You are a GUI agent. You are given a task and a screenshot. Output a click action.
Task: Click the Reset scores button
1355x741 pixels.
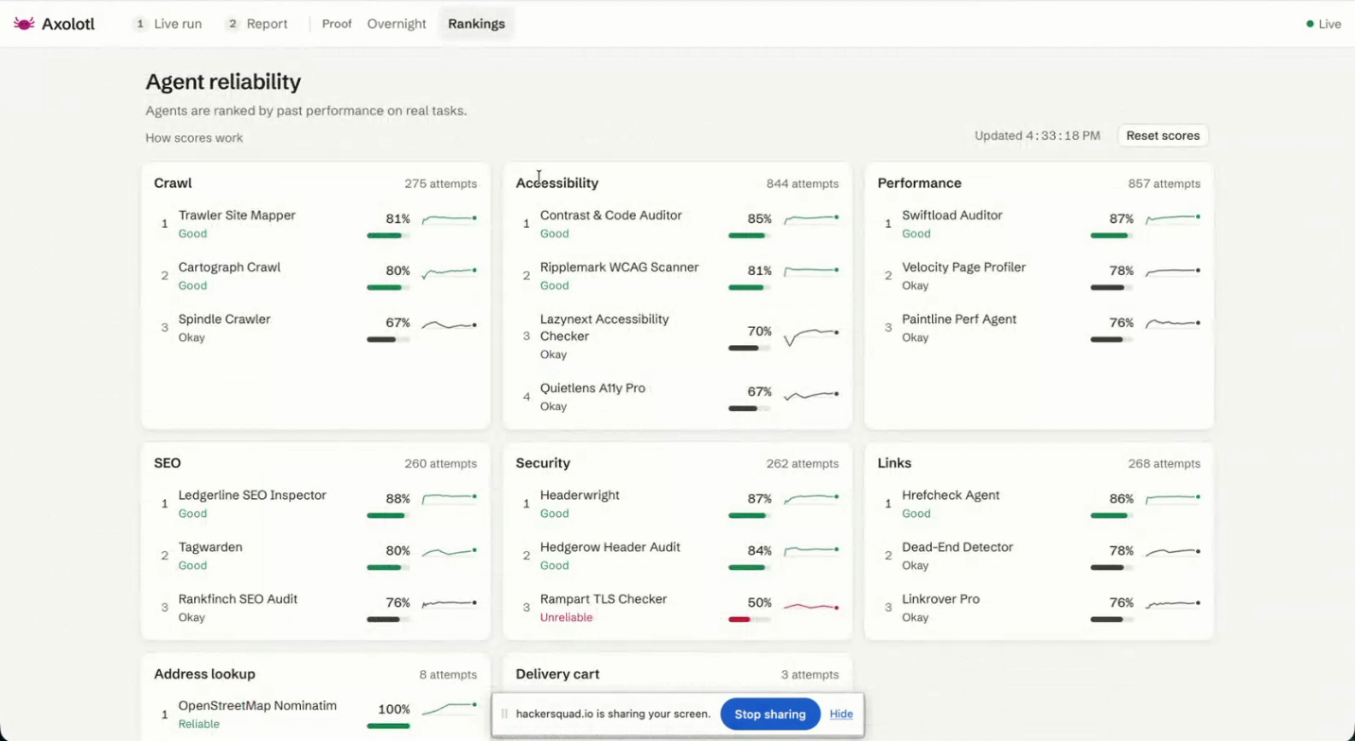coord(1163,136)
